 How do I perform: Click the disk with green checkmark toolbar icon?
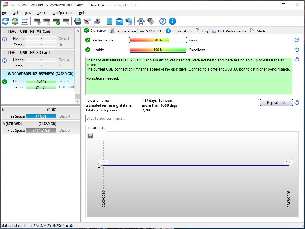pyautogui.click(x=56, y=21)
